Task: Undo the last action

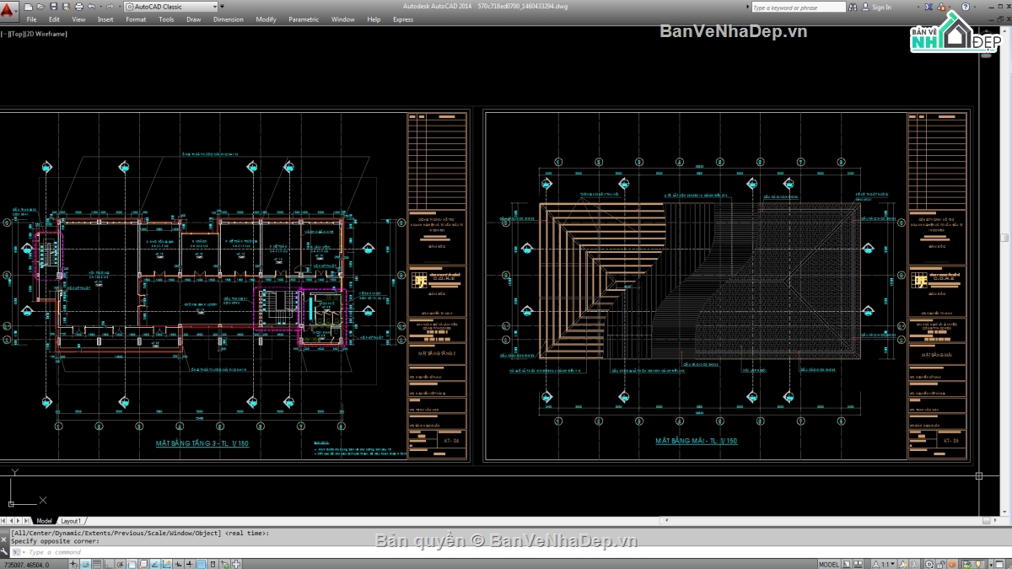Action: [91, 7]
